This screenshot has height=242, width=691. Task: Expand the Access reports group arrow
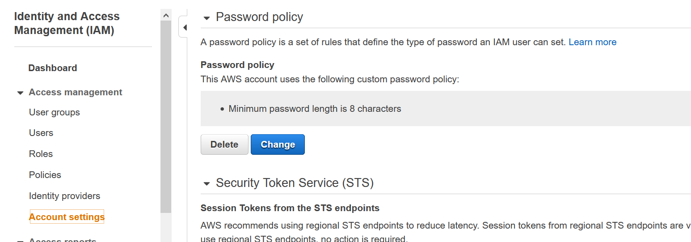coord(20,241)
